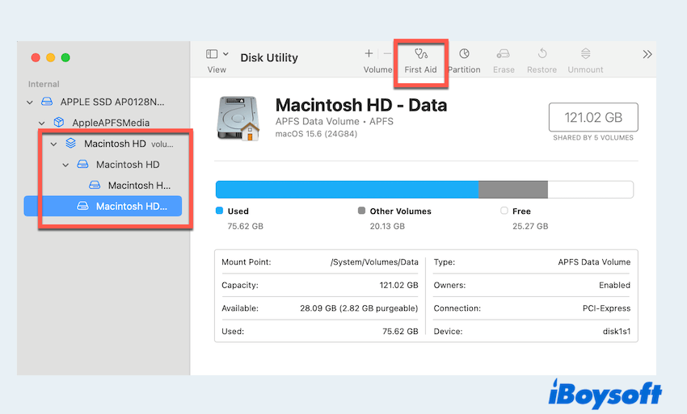Select the highlighted Macintosh HD... data volume
Image resolution: width=687 pixels, height=414 pixels.
pyautogui.click(x=103, y=206)
